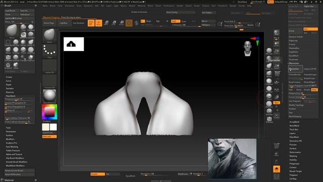Image resolution: width=323 pixels, height=182 pixels.
Task: Collapse the ZRemesher section header
Action: tap(294, 63)
